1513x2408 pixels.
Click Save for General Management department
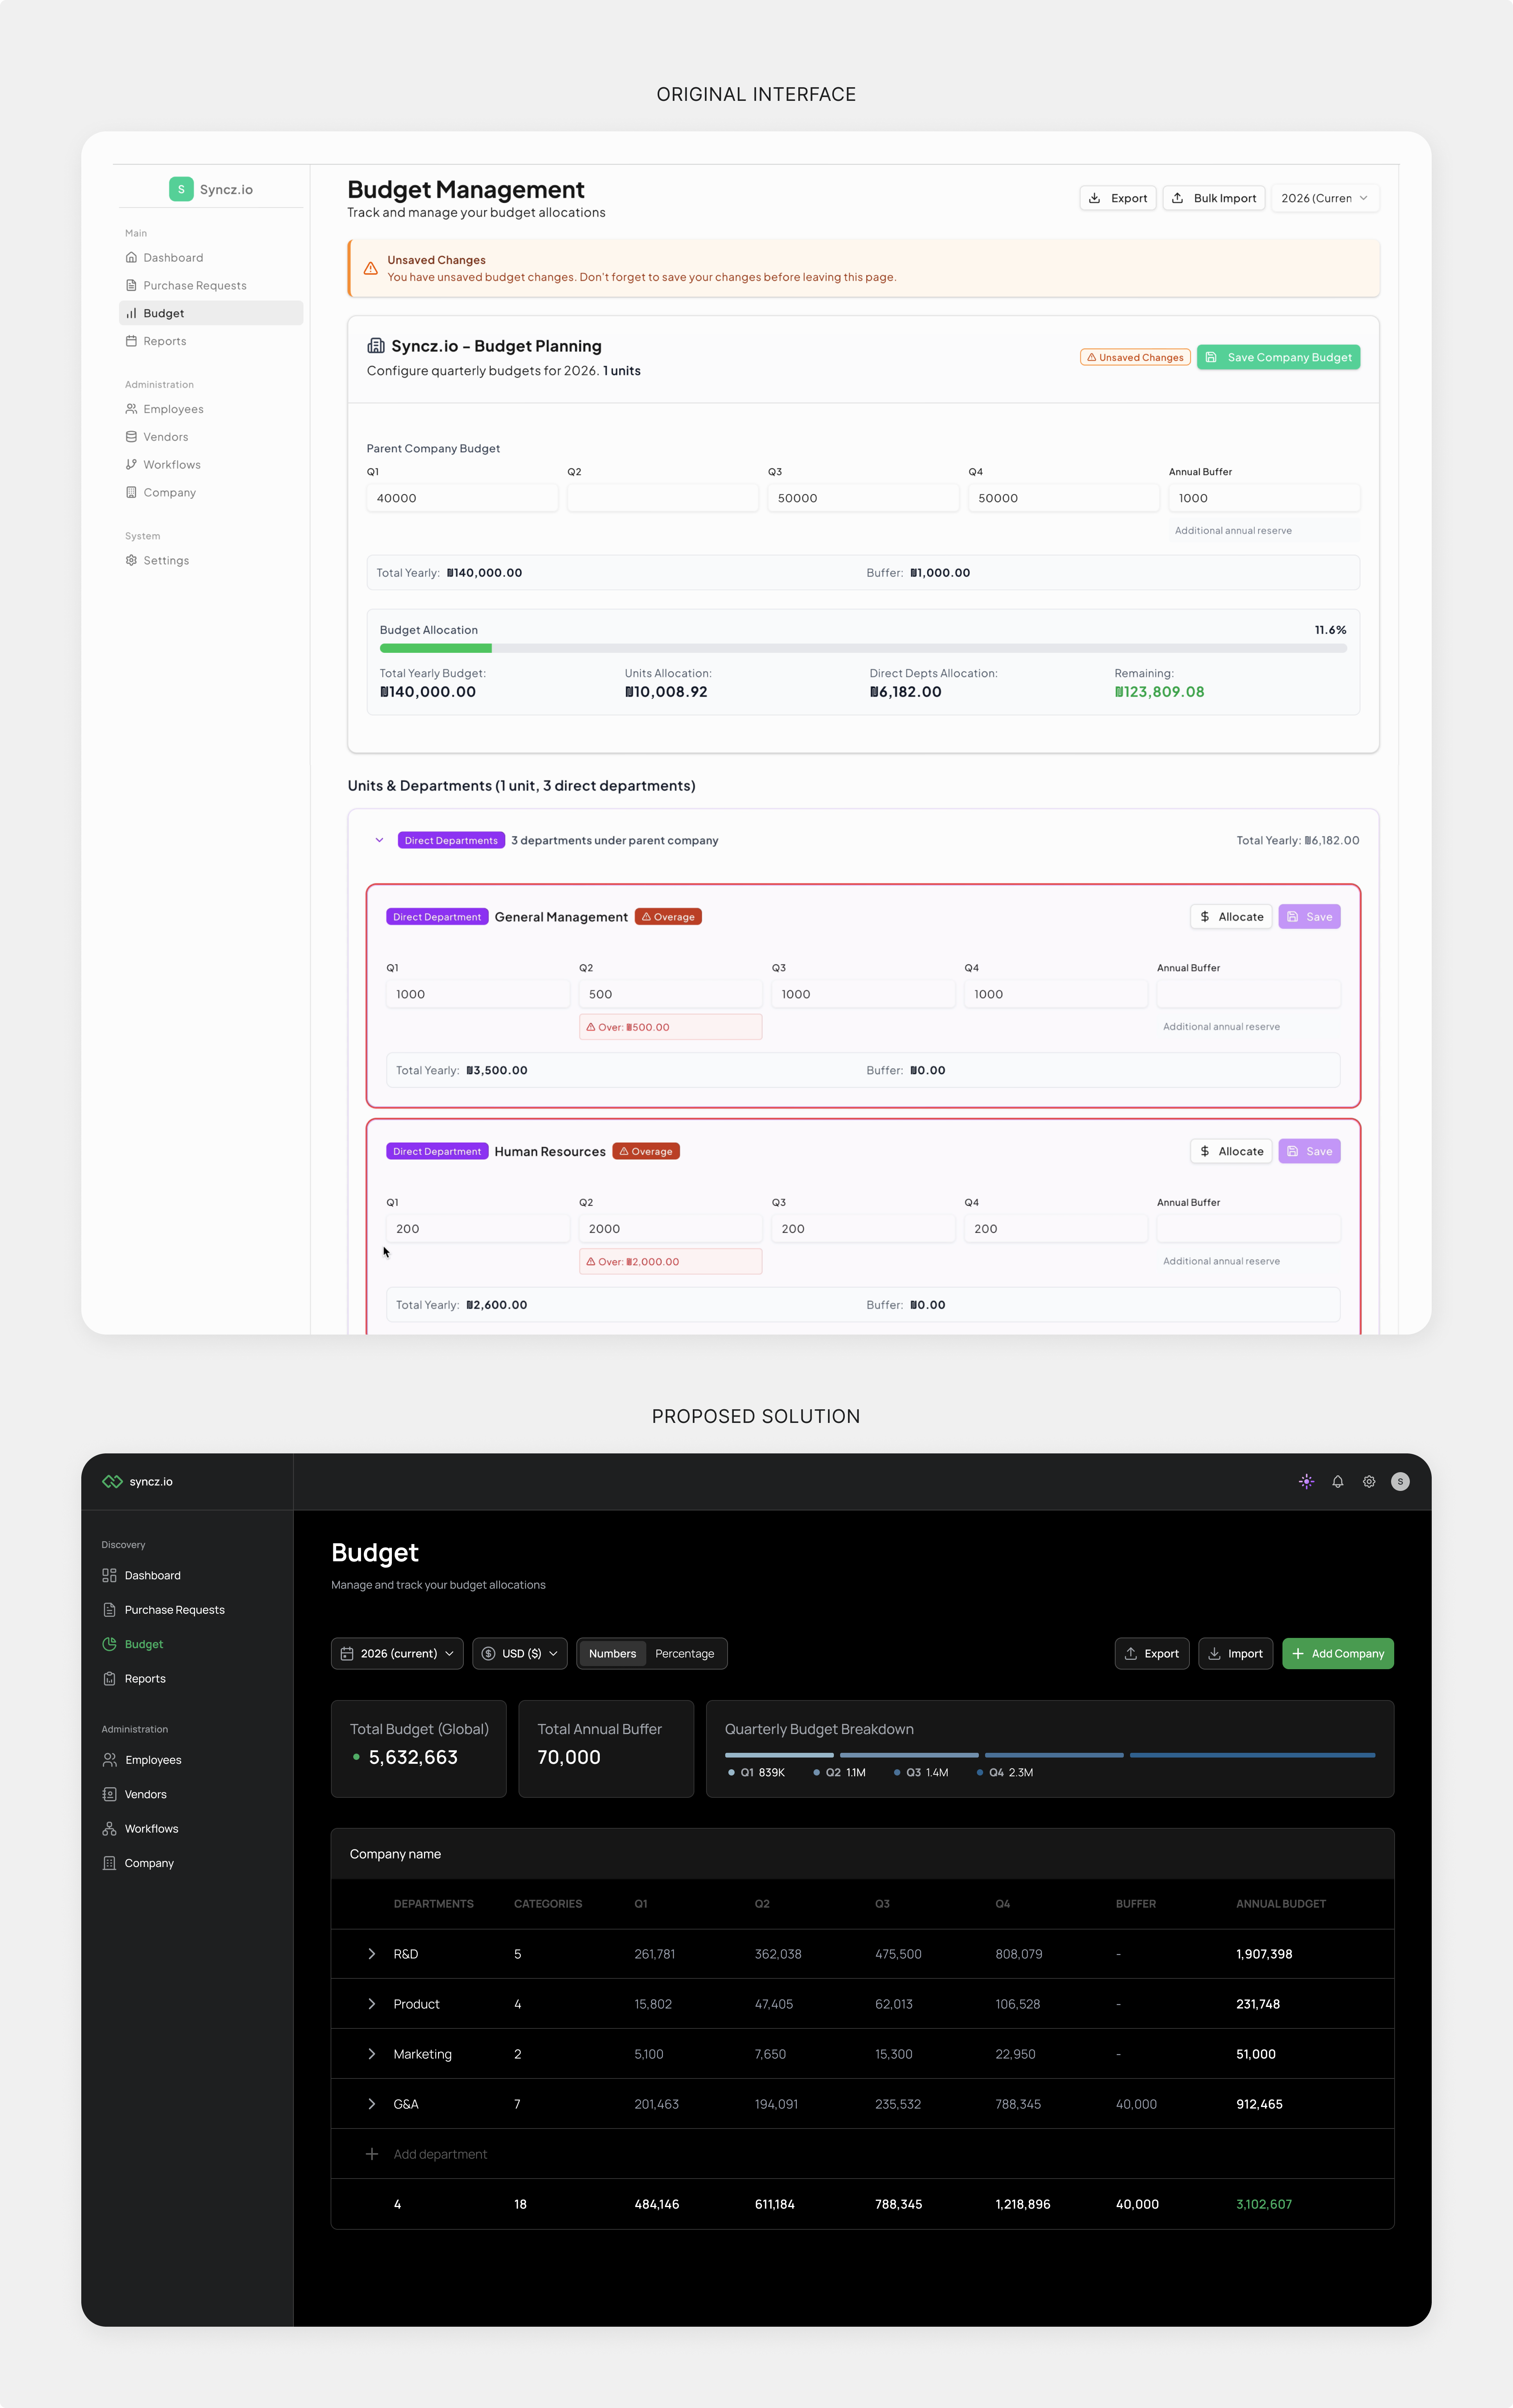click(1309, 917)
